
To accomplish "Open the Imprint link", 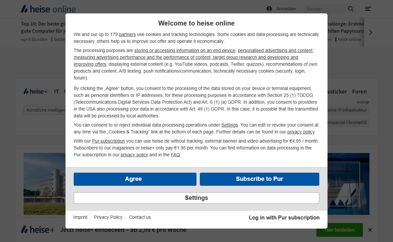I will (x=80, y=217).
